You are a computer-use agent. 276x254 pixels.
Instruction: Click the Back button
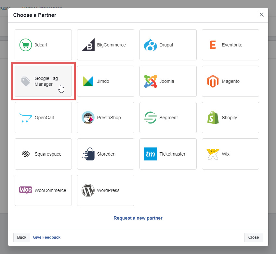[22, 237]
